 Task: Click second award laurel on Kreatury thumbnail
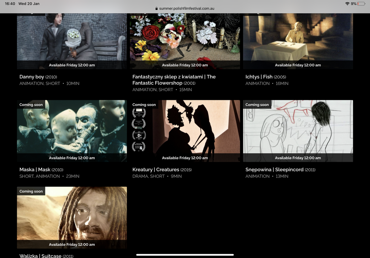(x=139, y=124)
